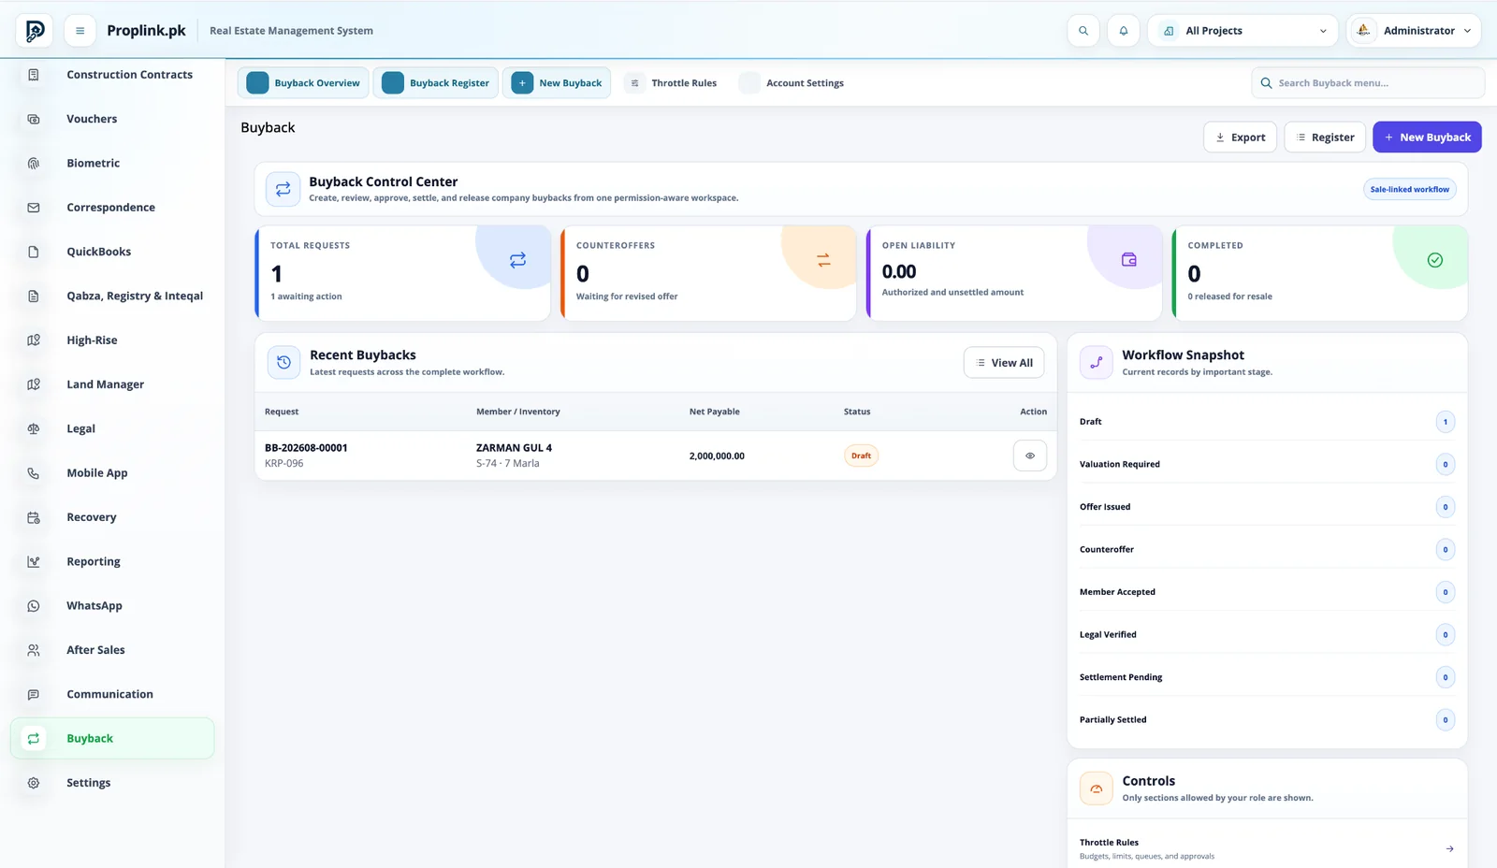Screen dimensions: 1497x868
Task: Click member name ZARMAN GUL 4
Action: pos(514,448)
